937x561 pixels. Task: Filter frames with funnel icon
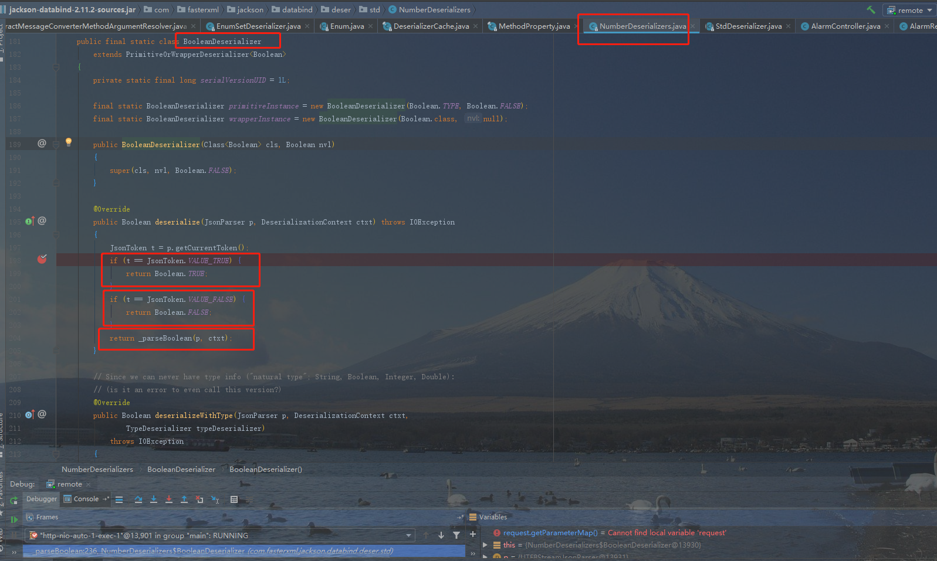coord(456,535)
